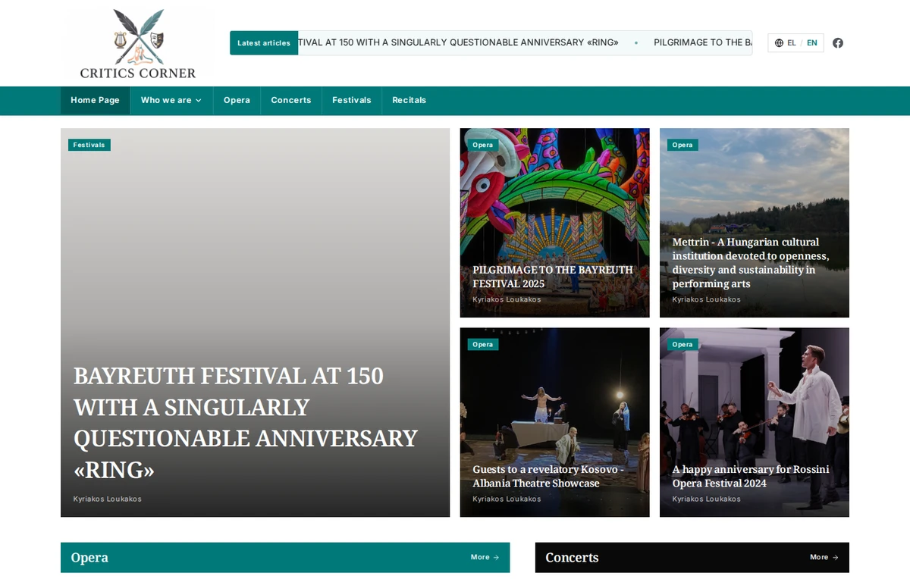The width and height of the screenshot is (910, 579).
Task: Click author Kyriakos Loukakos under Bayreuth at 150
Action: (108, 499)
